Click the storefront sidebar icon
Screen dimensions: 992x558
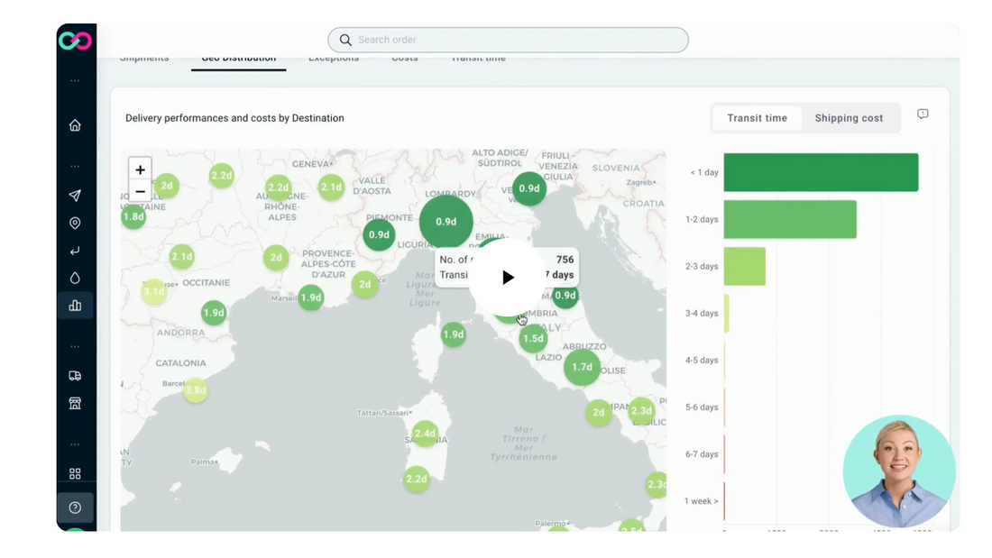point(76,403)
